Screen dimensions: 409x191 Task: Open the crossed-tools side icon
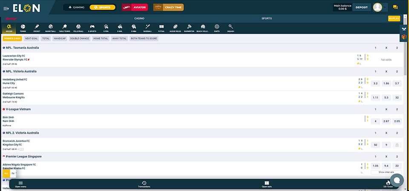pyautogui.click(x=404, y=29)
